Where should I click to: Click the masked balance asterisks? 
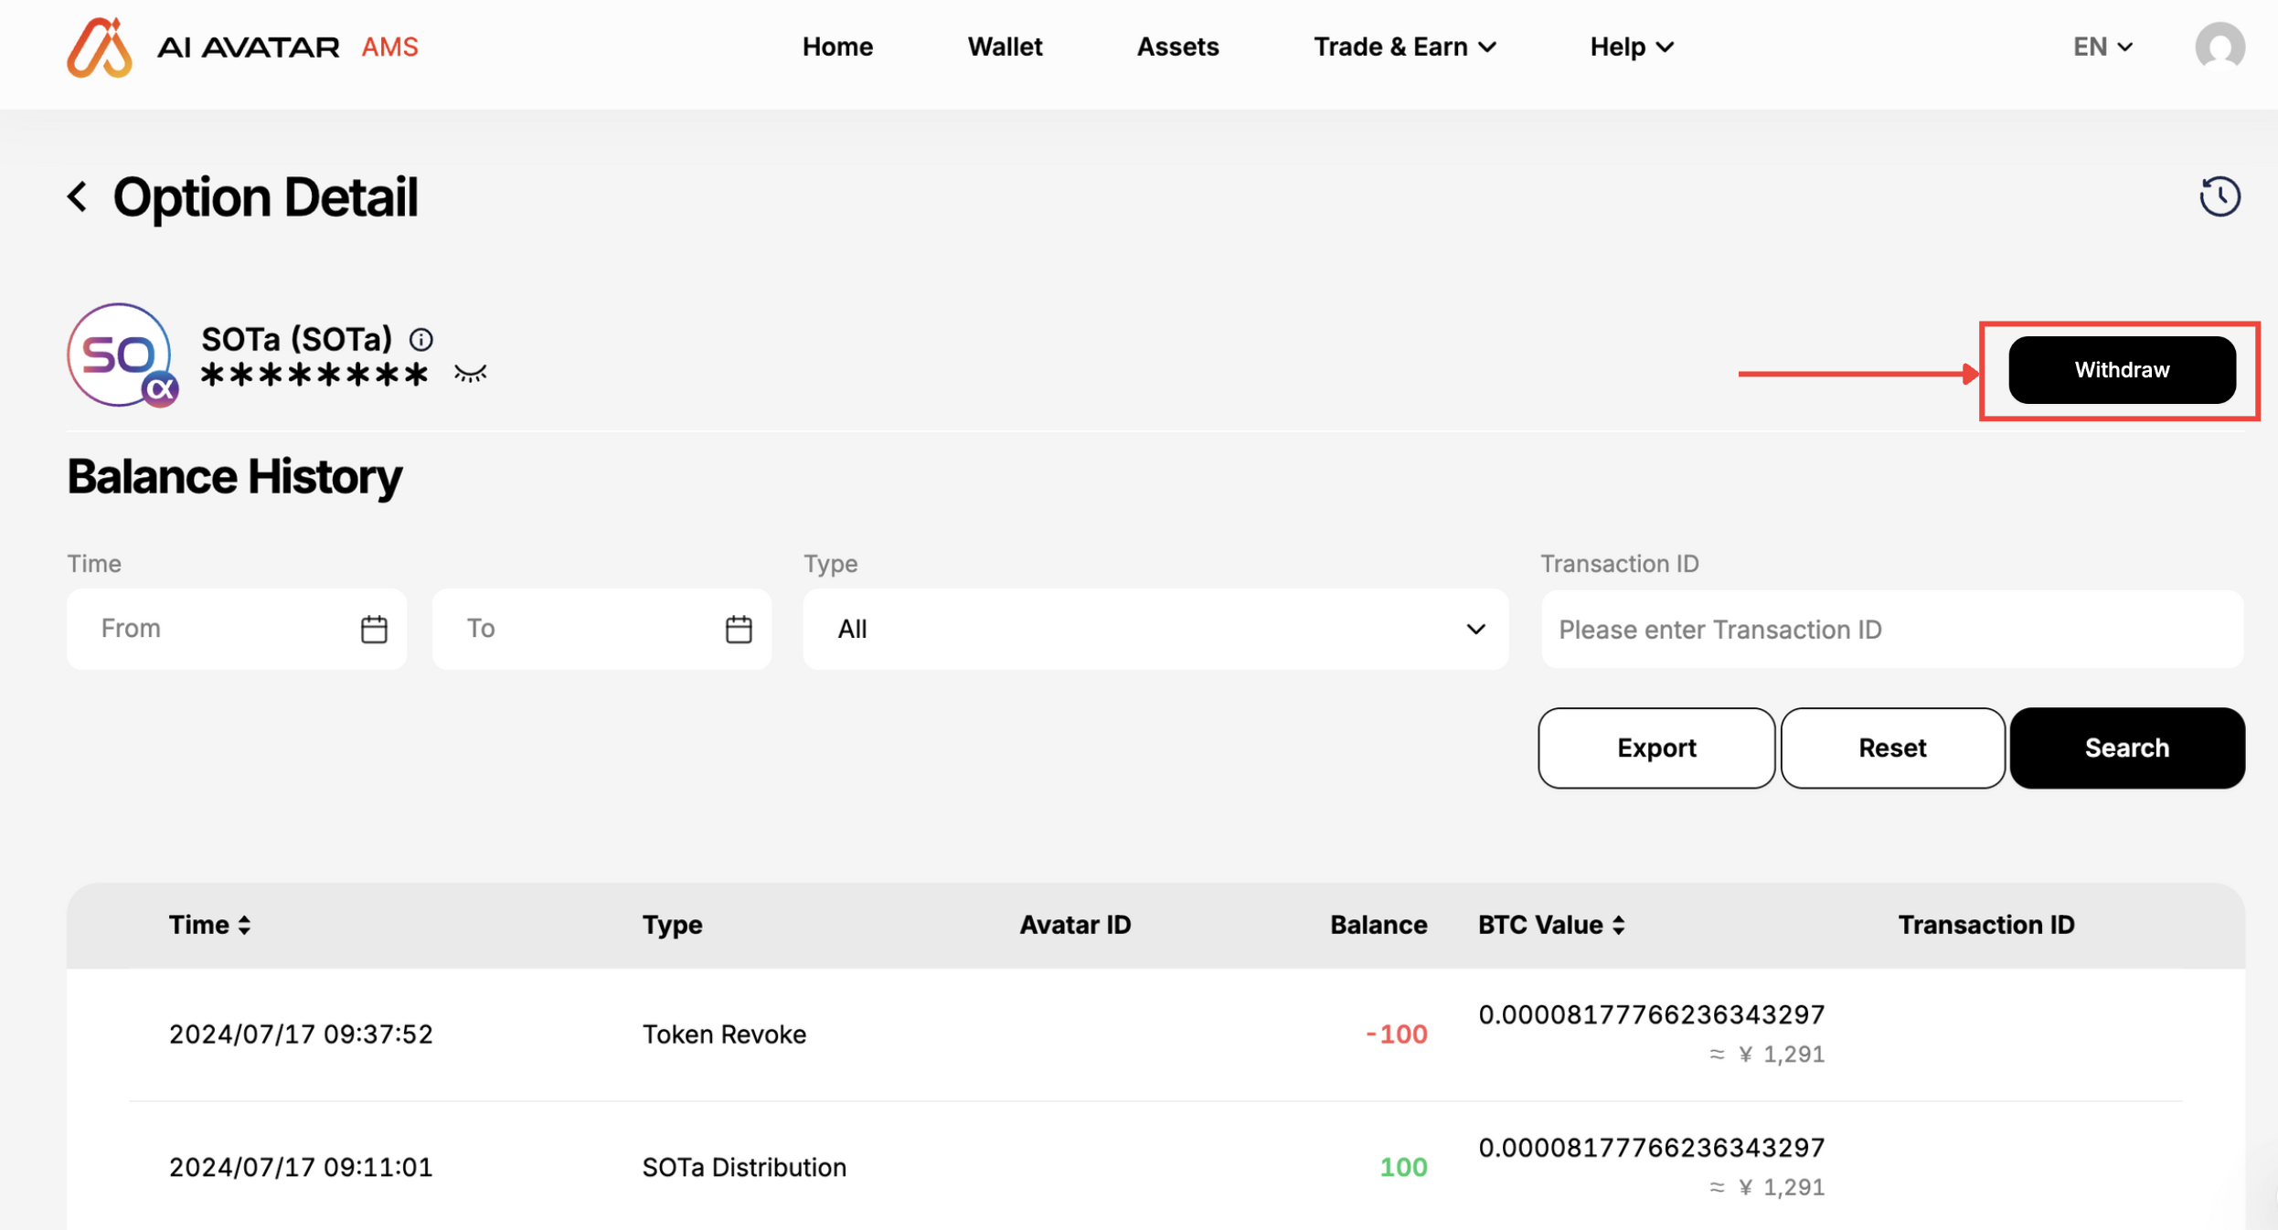[x=314, y=375]
